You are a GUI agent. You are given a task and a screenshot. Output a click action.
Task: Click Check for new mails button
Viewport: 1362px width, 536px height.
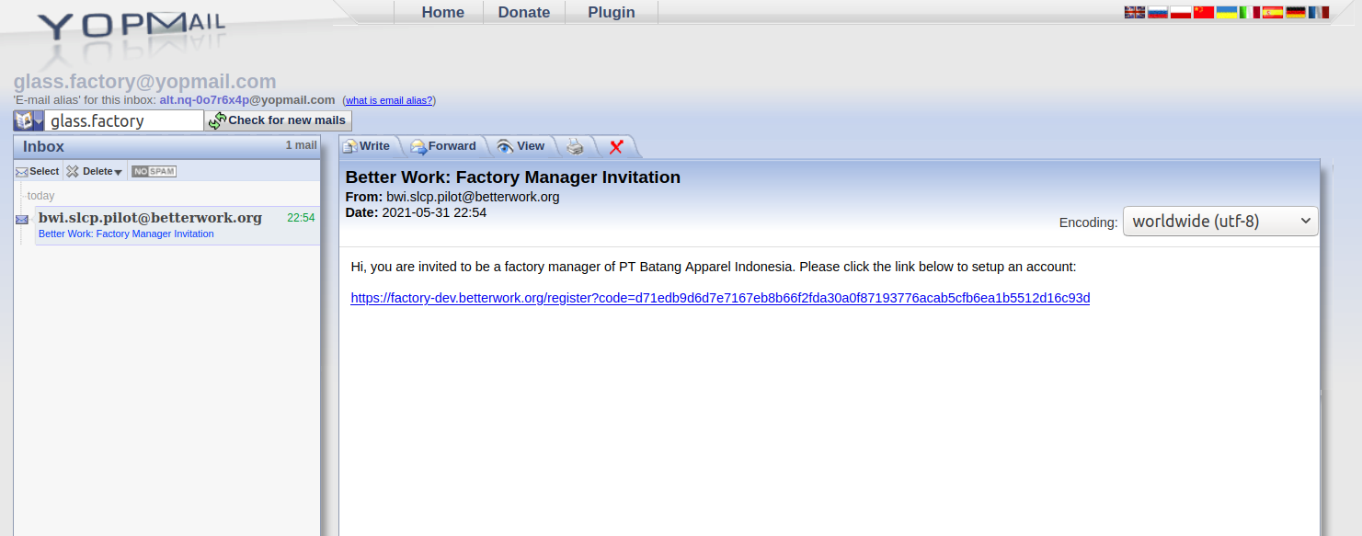click(279, 120)
